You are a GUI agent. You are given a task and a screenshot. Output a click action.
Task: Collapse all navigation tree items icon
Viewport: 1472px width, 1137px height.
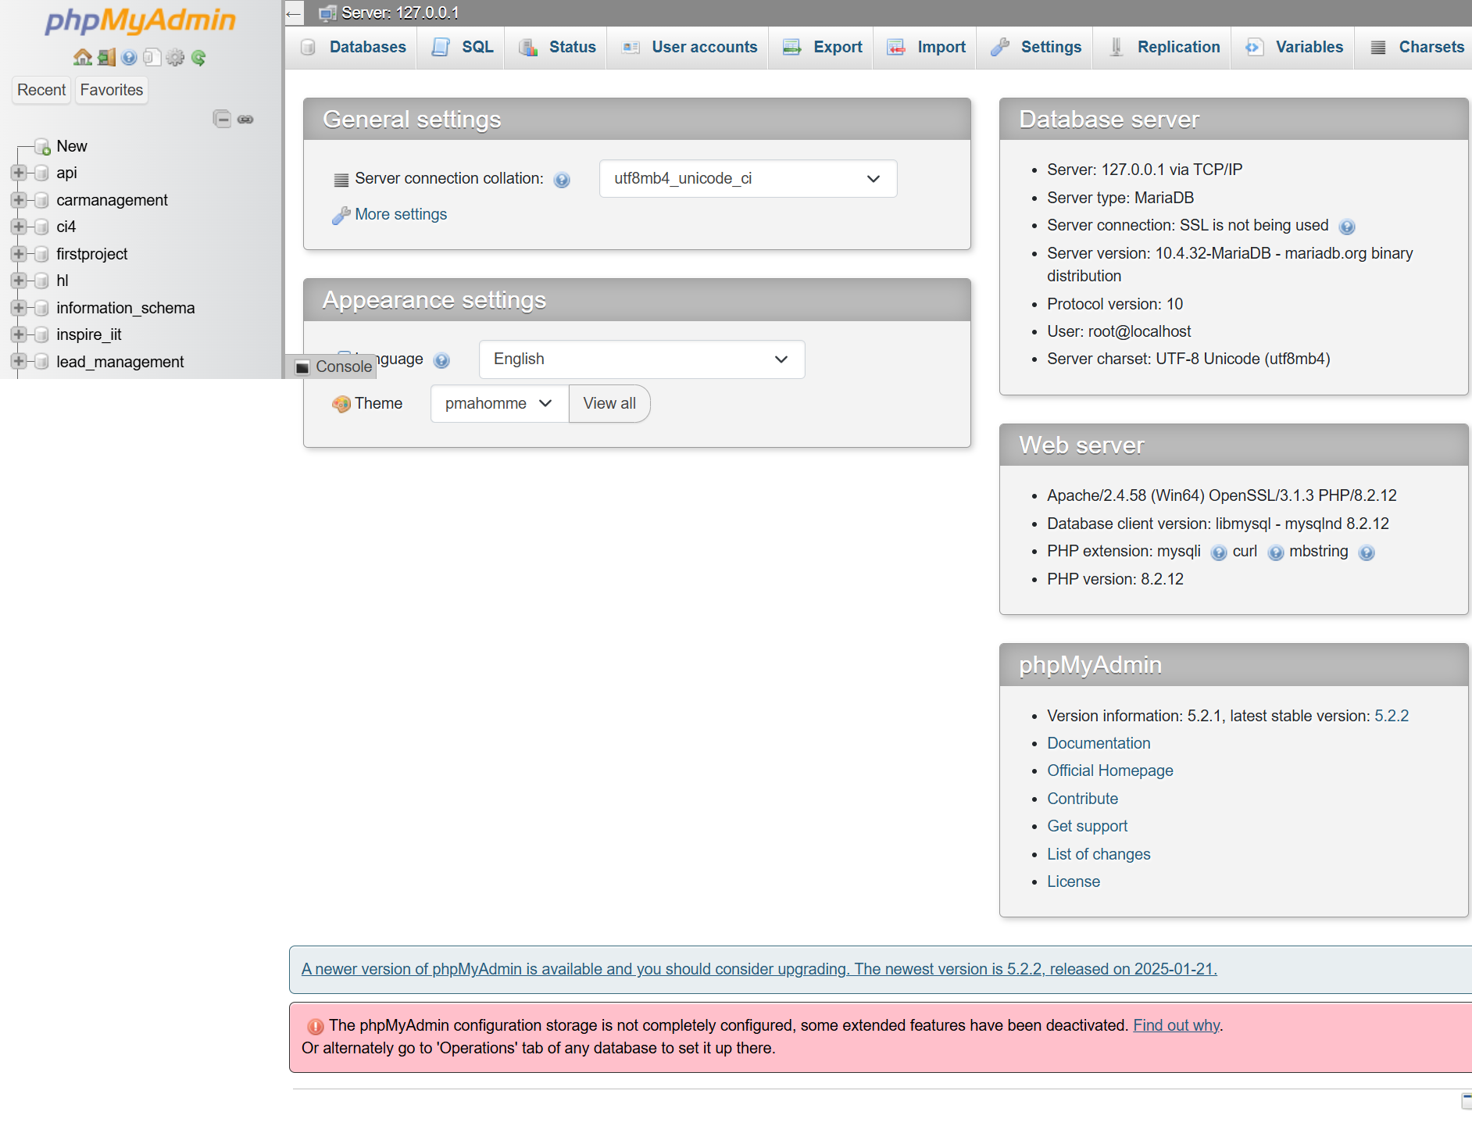pyautogui.click(x=222, y=119)
